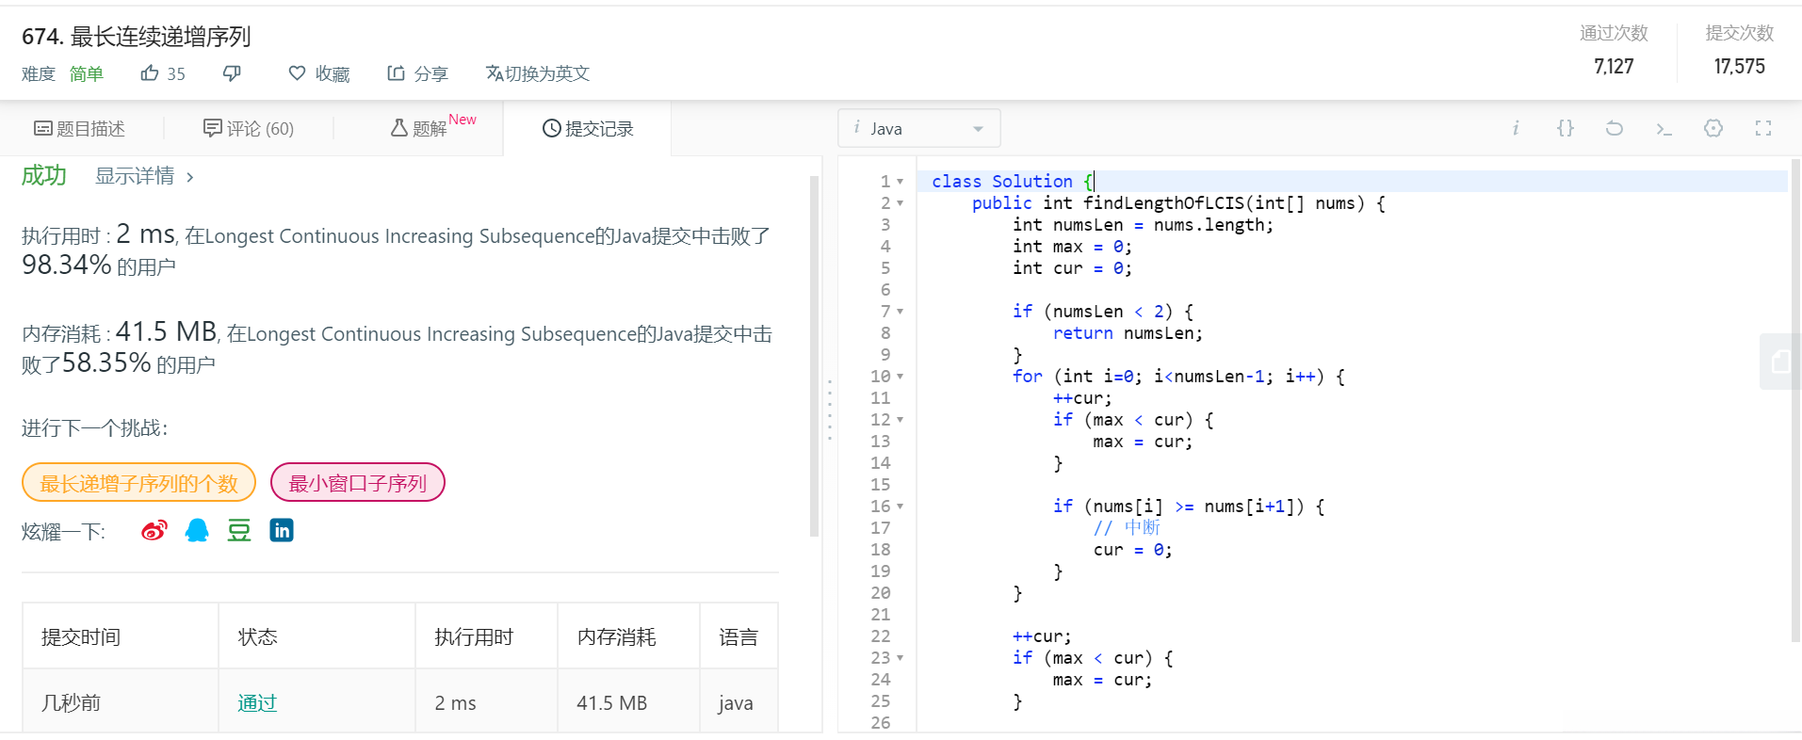Click the 提交时间 column header
This screenshot has height=740, width=1802.
click(x=81, y=637)
